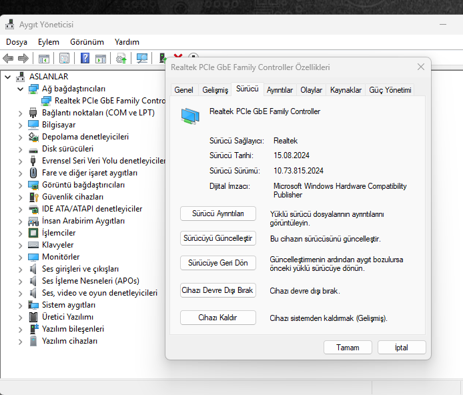The width and height of the screenshot is (463, 395).
Task: Click Cihazı Devre Dışı Bırak button
Action: point(218,290)
